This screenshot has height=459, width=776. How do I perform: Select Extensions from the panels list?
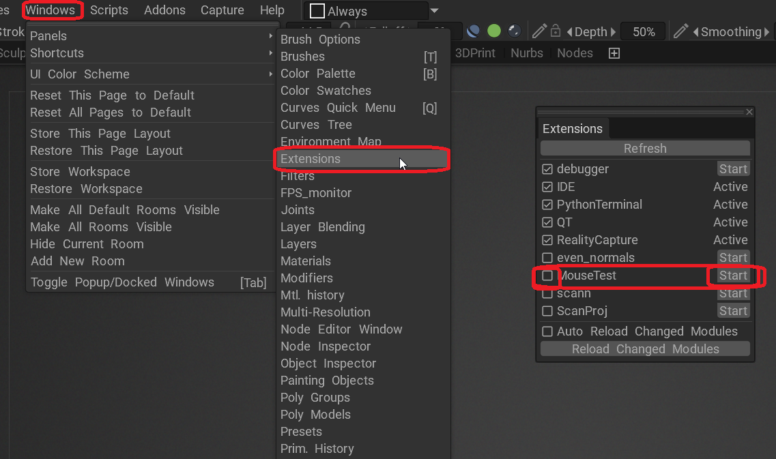[x=311, y=159]
